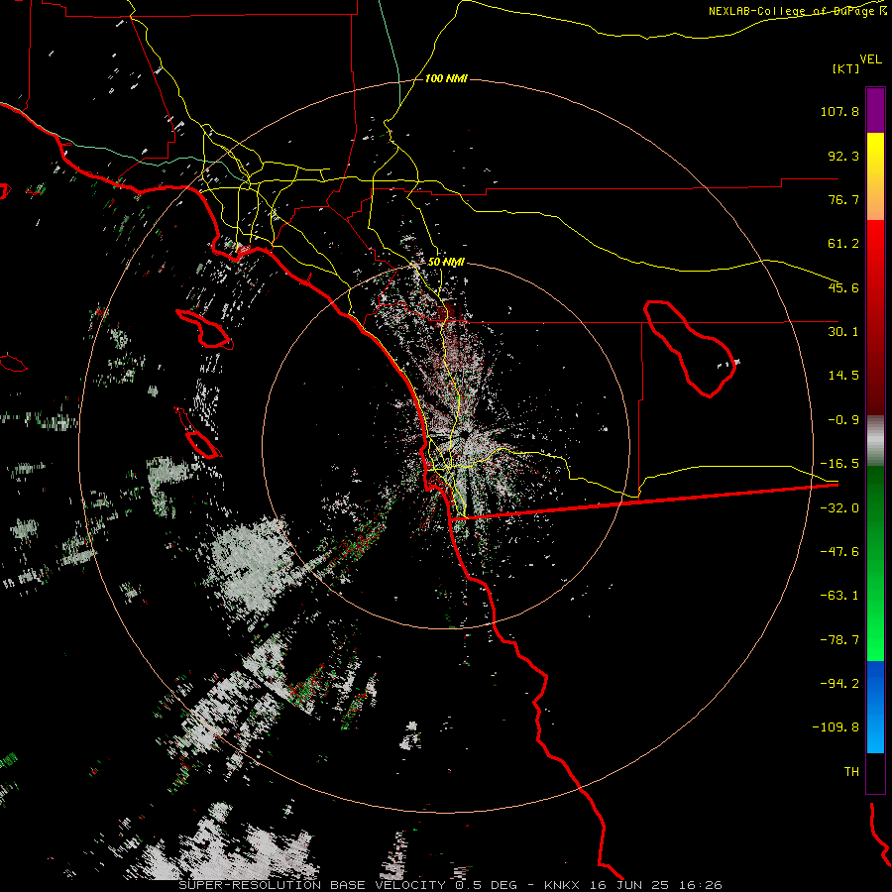Click the gray segment of the color bar
The width and height of the screenshot is (892, 892).
[875, 441]
